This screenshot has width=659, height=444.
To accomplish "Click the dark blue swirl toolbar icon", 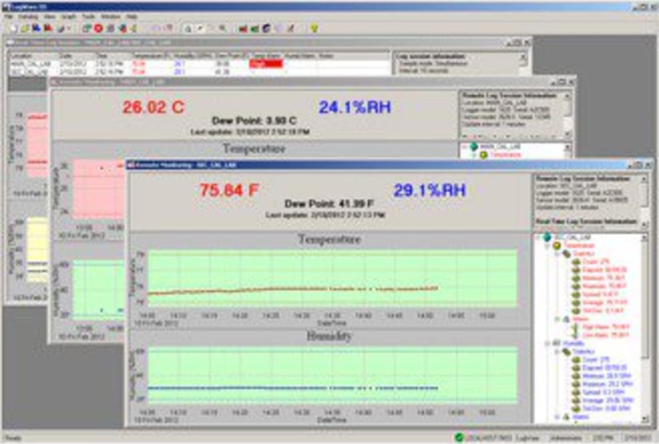I will point(267,29).
